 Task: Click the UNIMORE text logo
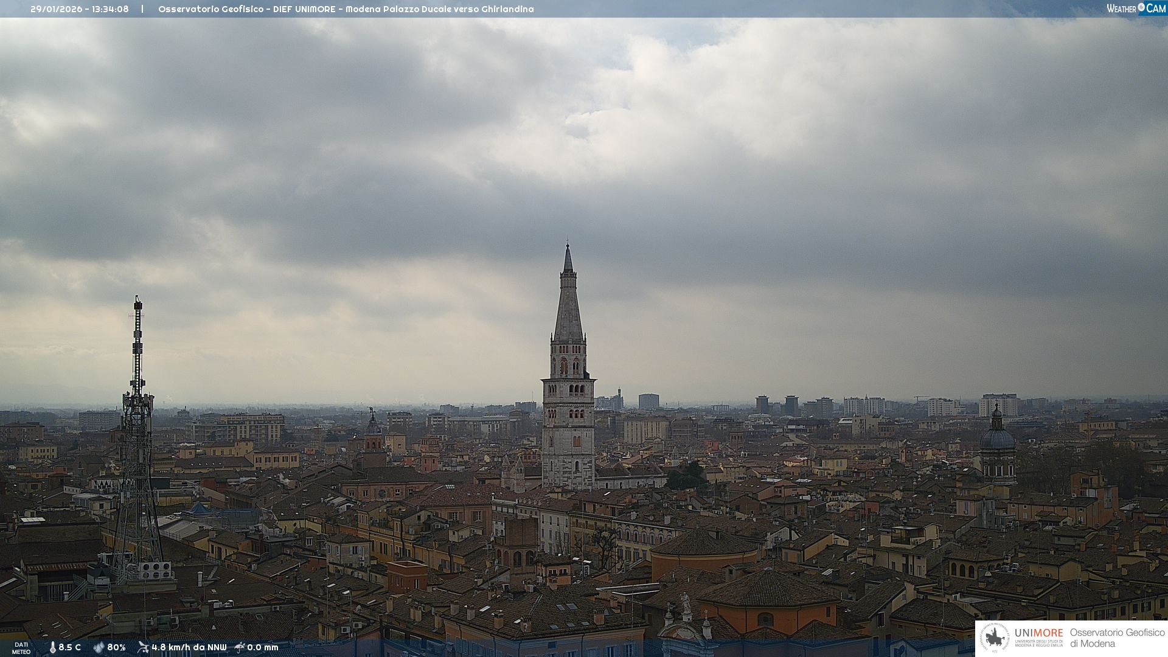[x=1038, y=633]
